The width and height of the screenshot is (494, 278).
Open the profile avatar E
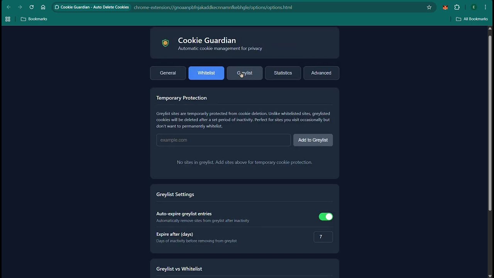pos(474,7)
